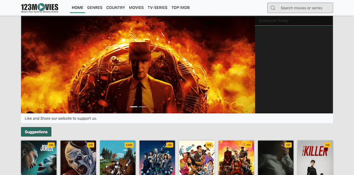The width and height of the screenshot is (354, 175).
Task: Open the clown horror movie poster
Action: 78,158
